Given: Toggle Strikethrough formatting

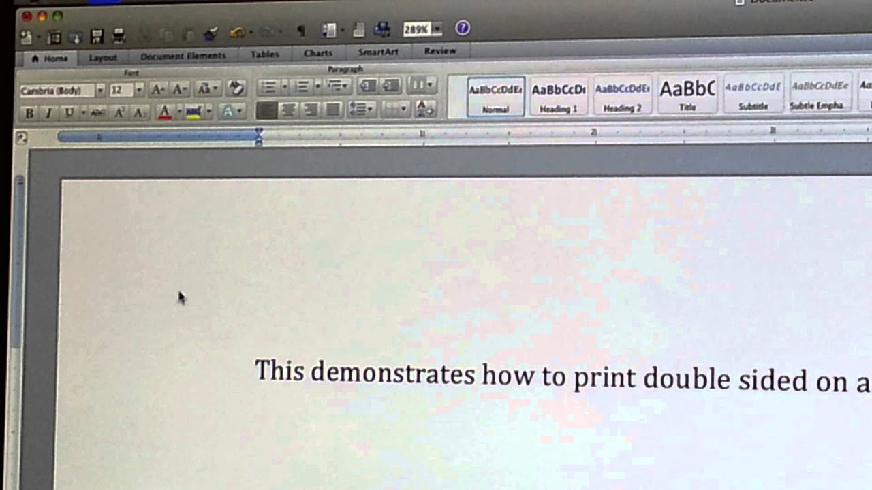Looking at the screenshot, I should click(x=98, y=113).
